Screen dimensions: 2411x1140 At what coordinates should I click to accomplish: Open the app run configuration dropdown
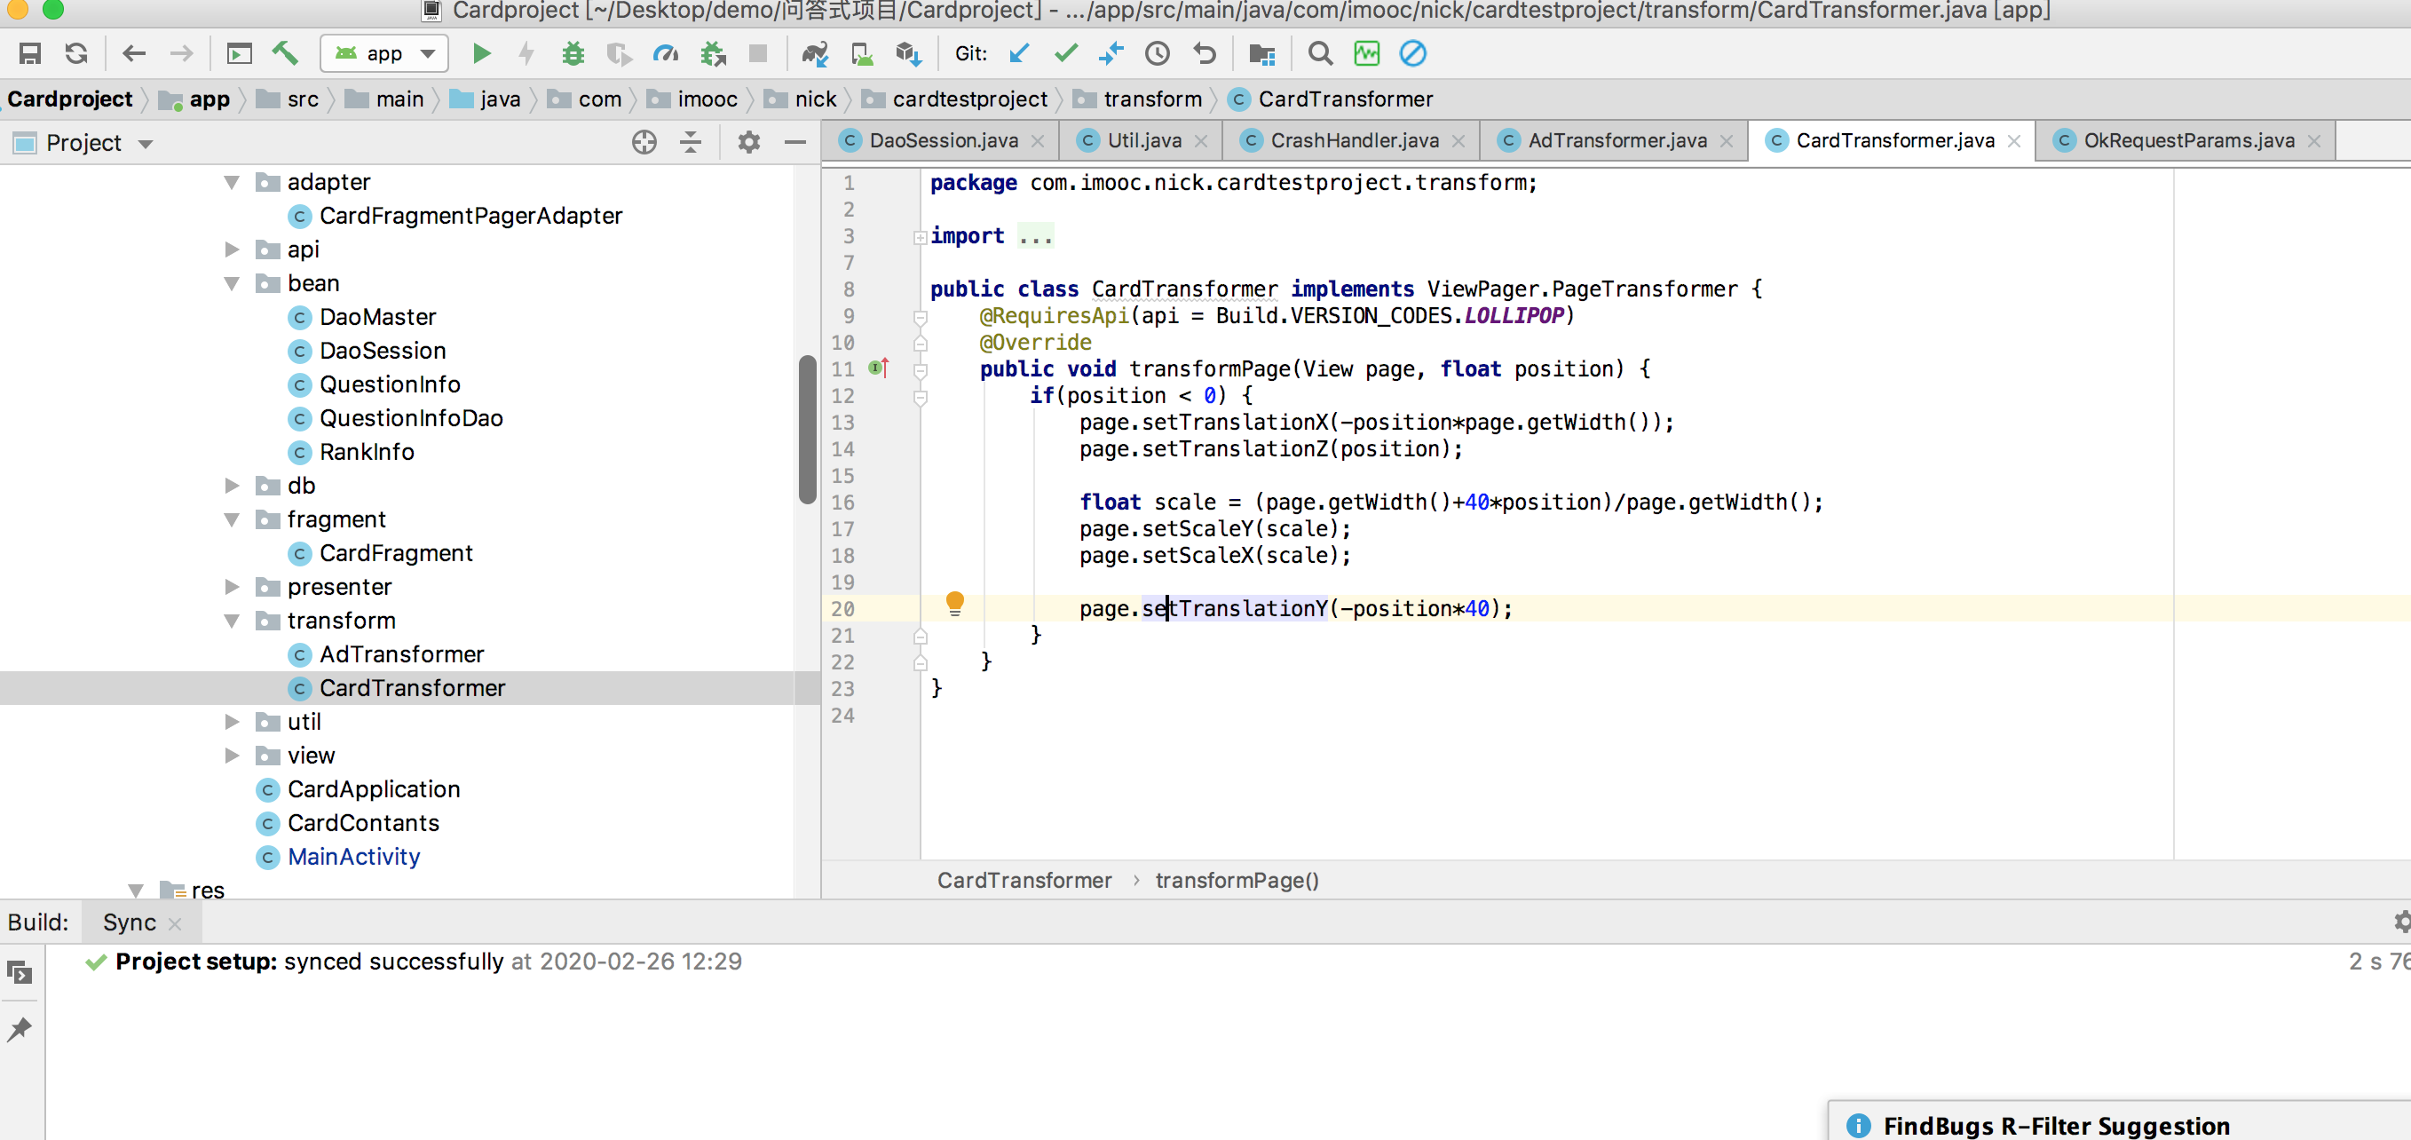pos(384,53)
